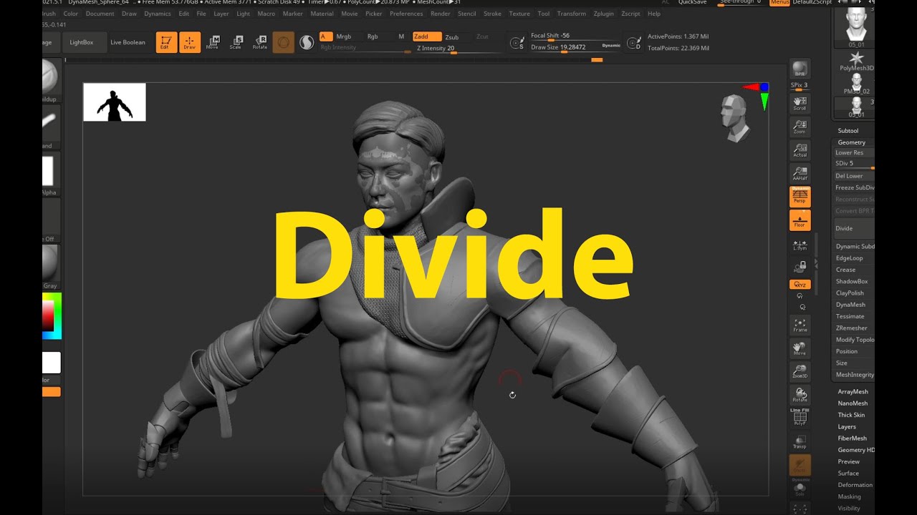Screen dimensions: 917x515
Task: Click the L.Sym local symmetry icon
Action: (x=800, y=245)
